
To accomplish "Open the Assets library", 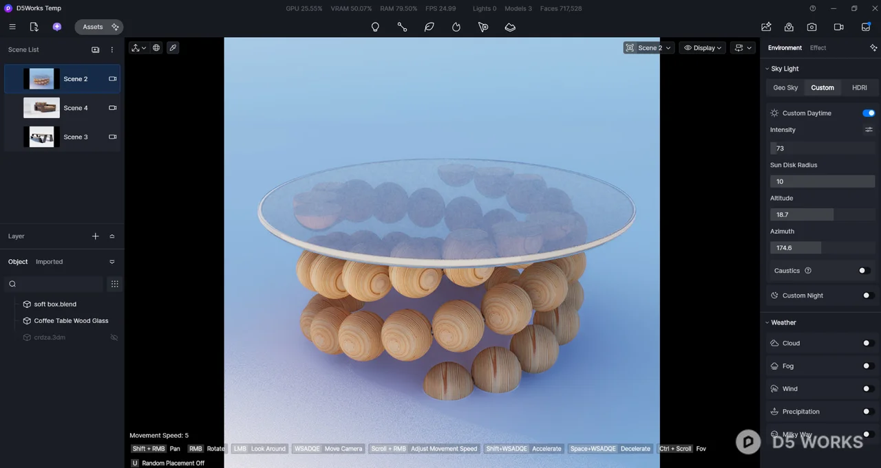I will click(x=93, y=27).
